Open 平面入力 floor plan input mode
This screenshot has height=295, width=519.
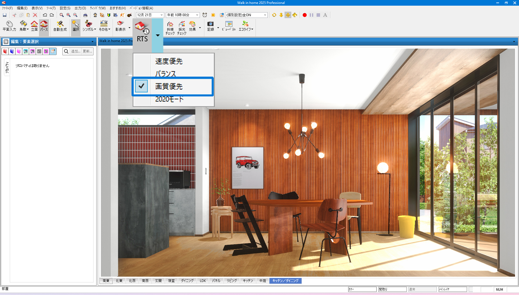[9, 27]
